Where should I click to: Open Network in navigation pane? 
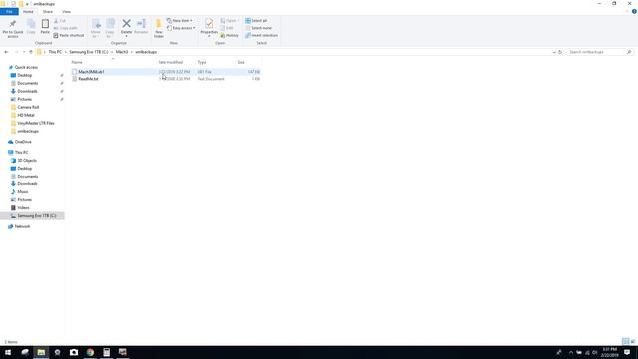(22, 226)
